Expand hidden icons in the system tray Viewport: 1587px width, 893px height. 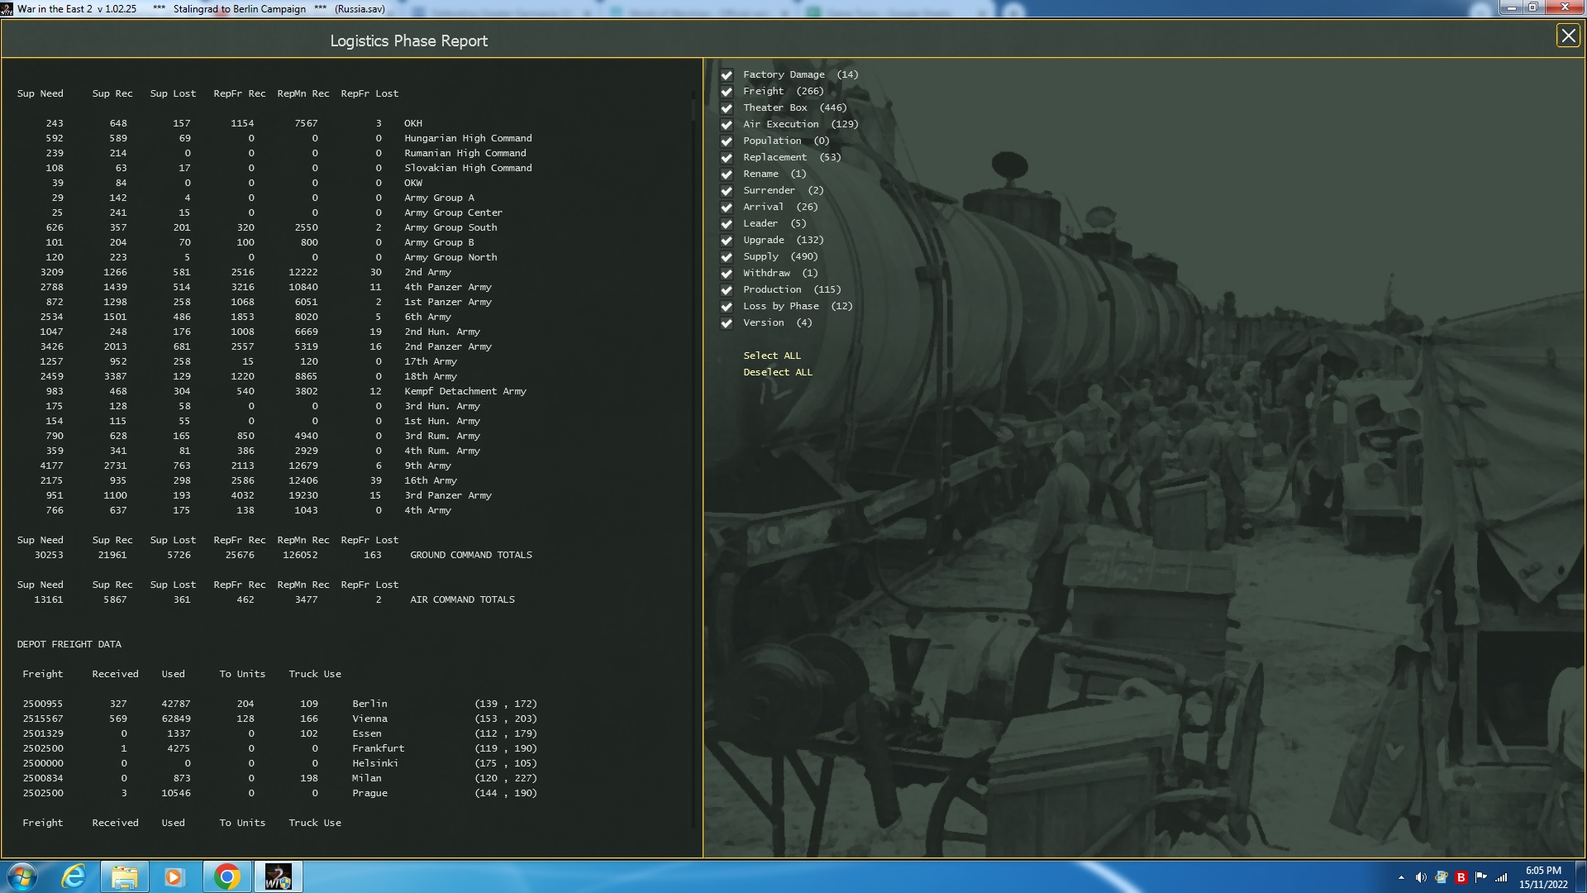(x=1403, y=876)
